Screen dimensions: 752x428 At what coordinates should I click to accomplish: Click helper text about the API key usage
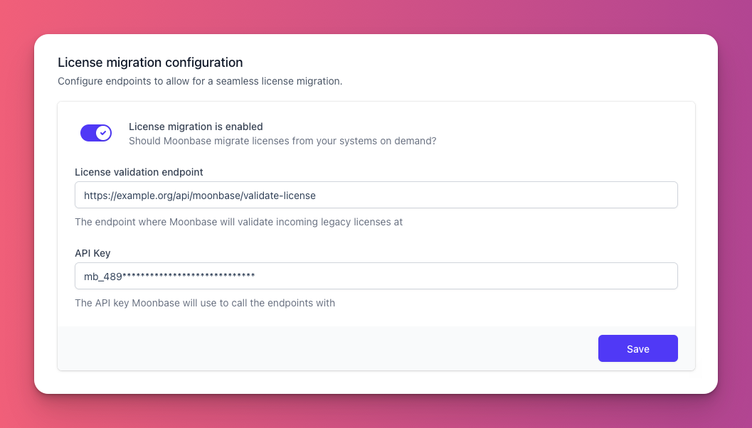pyautogui.click(x=205, y=303)
